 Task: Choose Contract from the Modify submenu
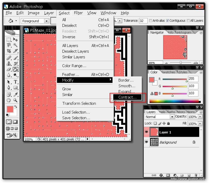click(127, 97)
